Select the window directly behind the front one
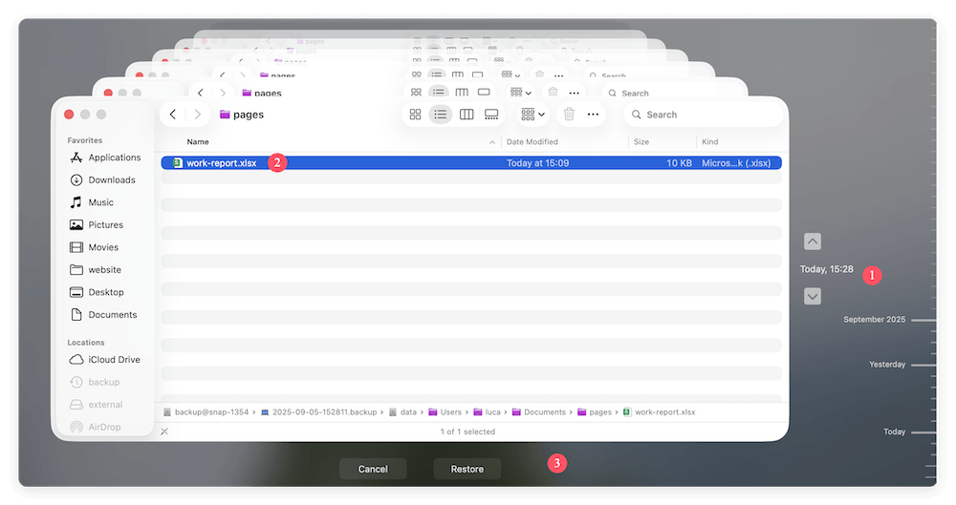956x505 pixels. point(421,87)
